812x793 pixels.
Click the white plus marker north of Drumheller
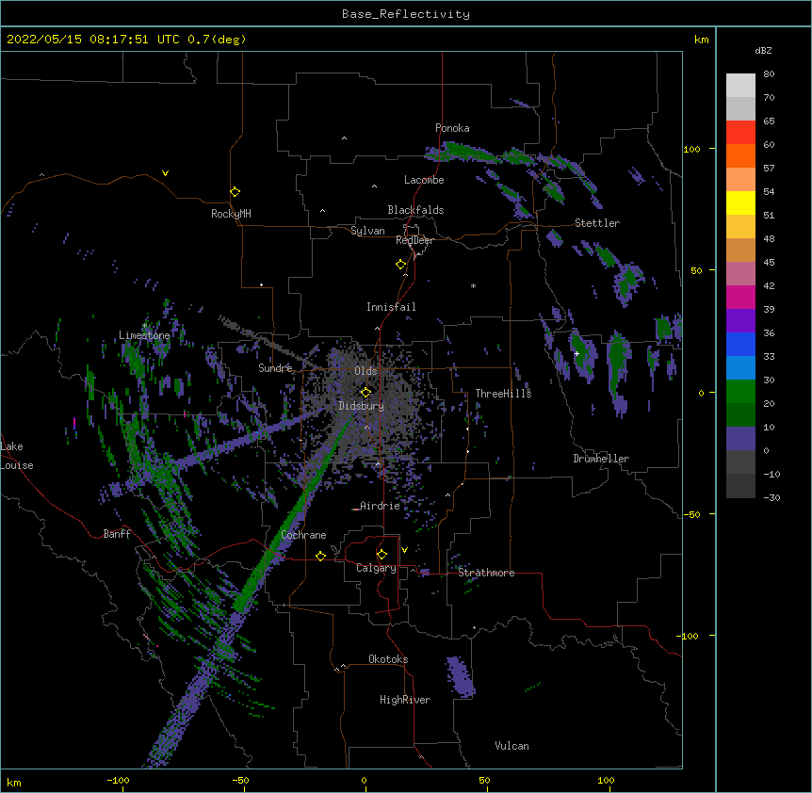577,353
